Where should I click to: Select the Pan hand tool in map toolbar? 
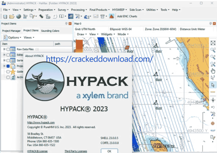213,71
